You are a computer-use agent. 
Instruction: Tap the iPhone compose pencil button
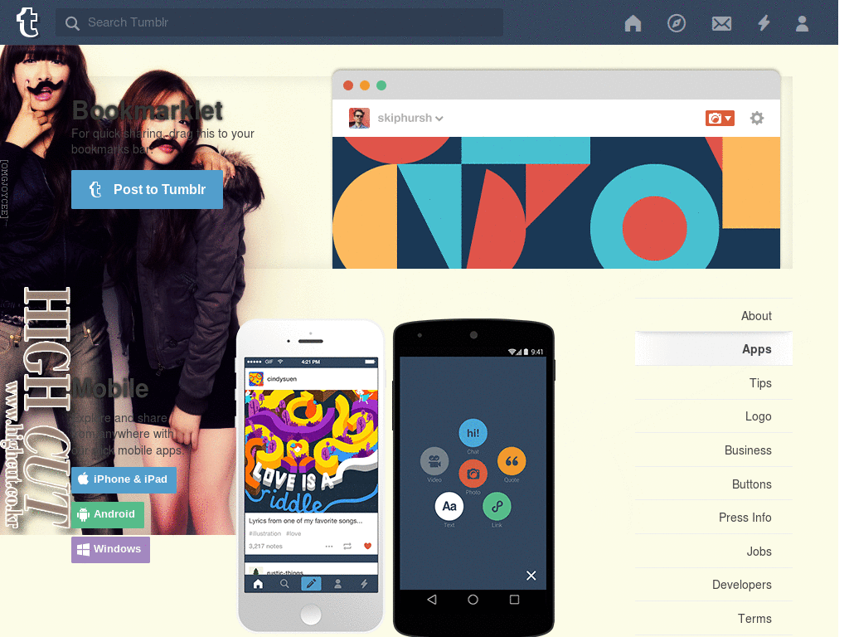point(311,584)
